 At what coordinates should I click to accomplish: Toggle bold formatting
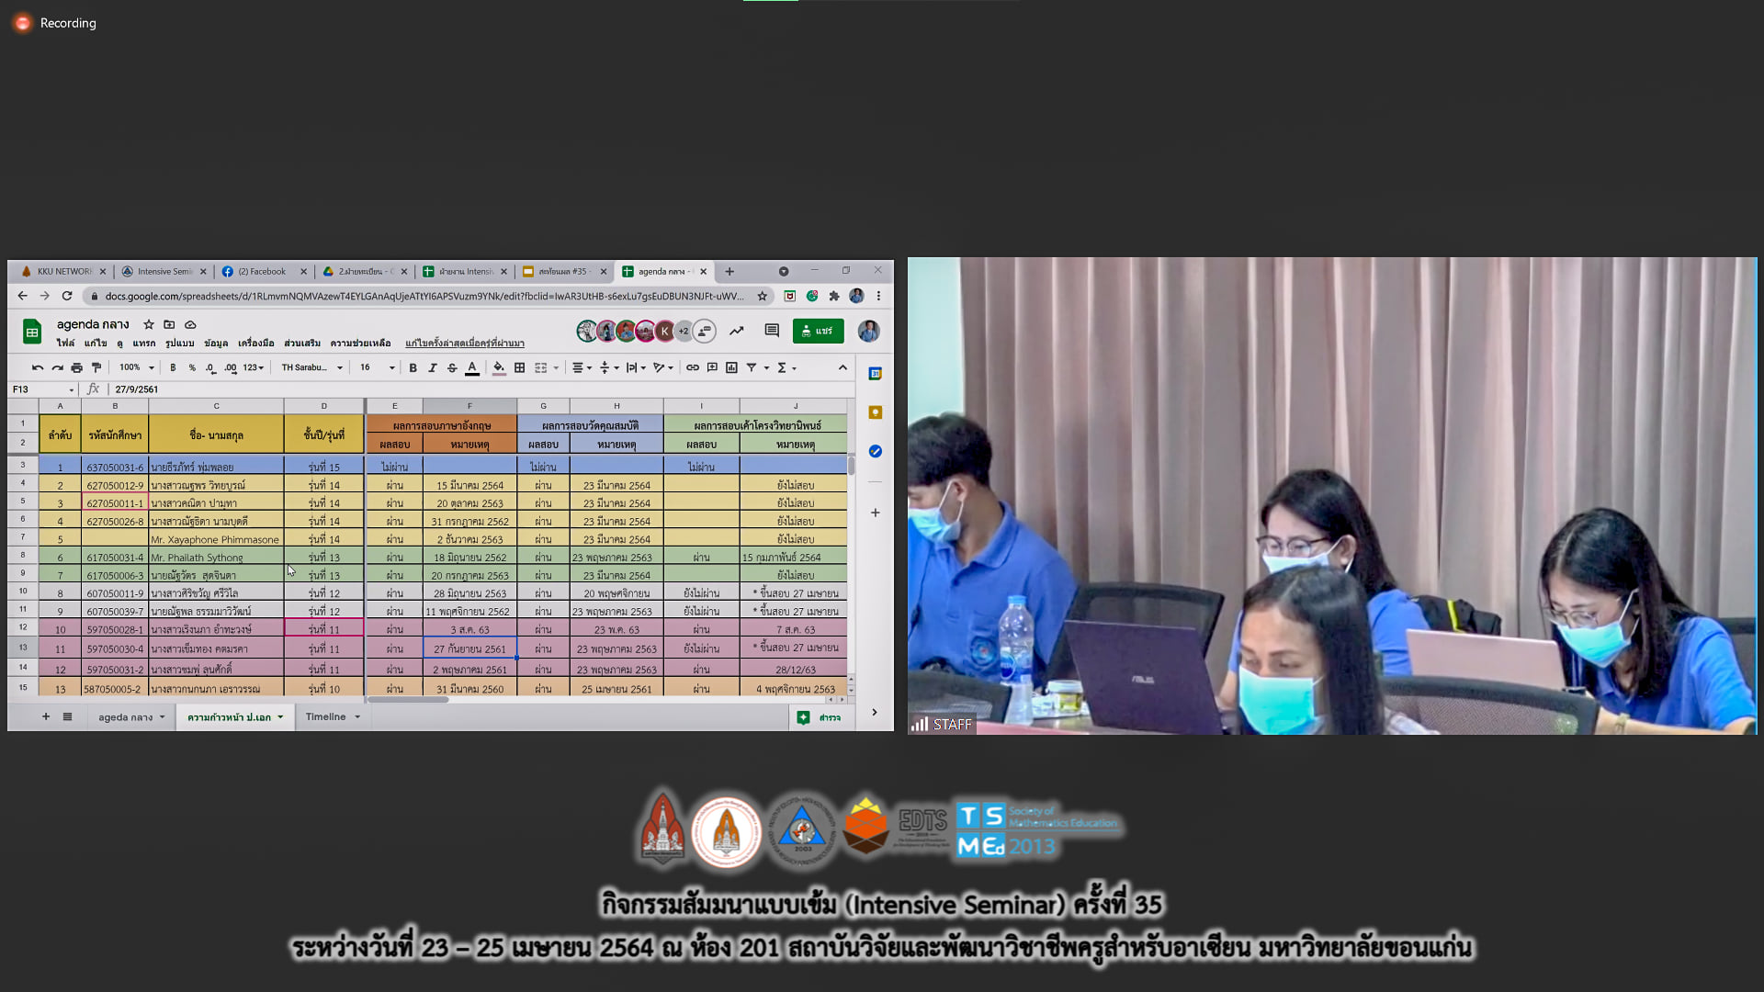click(413, 367)
